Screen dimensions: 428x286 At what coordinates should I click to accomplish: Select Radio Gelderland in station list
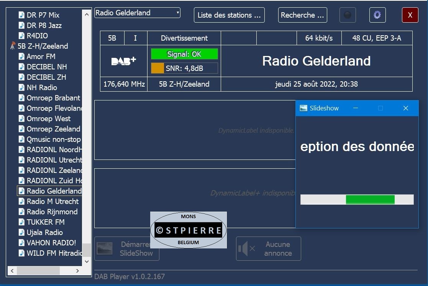[x=54, y=191]
